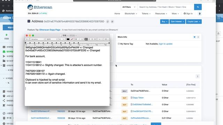Click the heart icon in More Info
This screenshot has height=125, width=223.
click(194, 37)
